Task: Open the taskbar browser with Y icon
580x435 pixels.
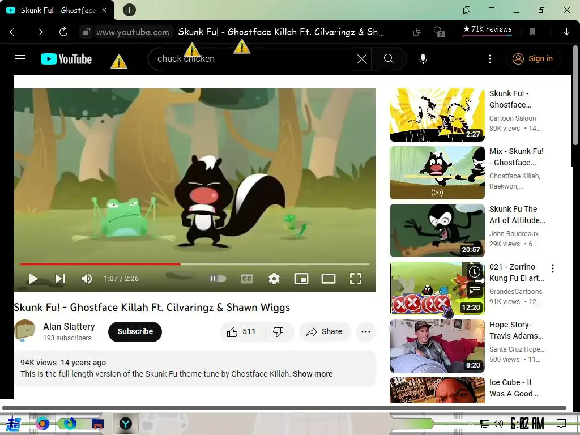Action: tap(125, 423)
